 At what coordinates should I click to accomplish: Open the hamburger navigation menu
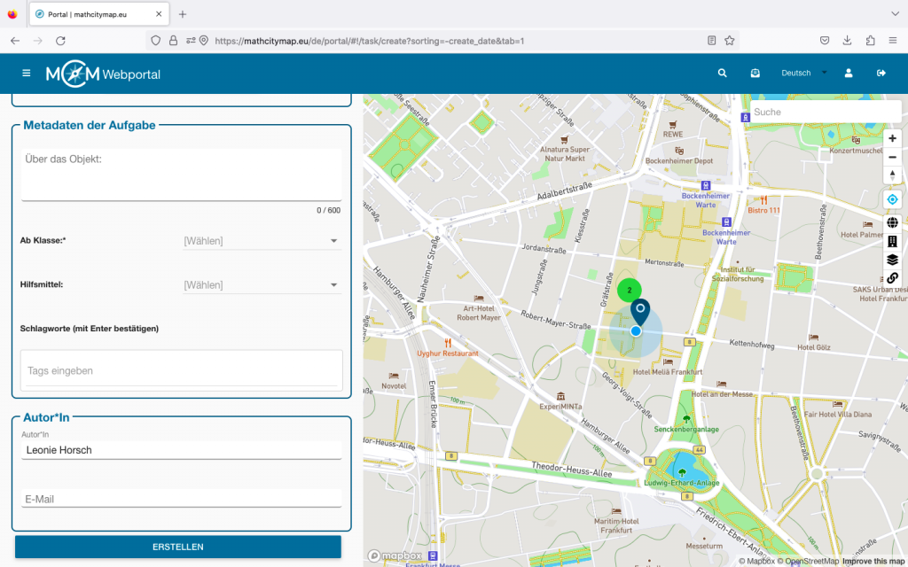click(26, 74)
